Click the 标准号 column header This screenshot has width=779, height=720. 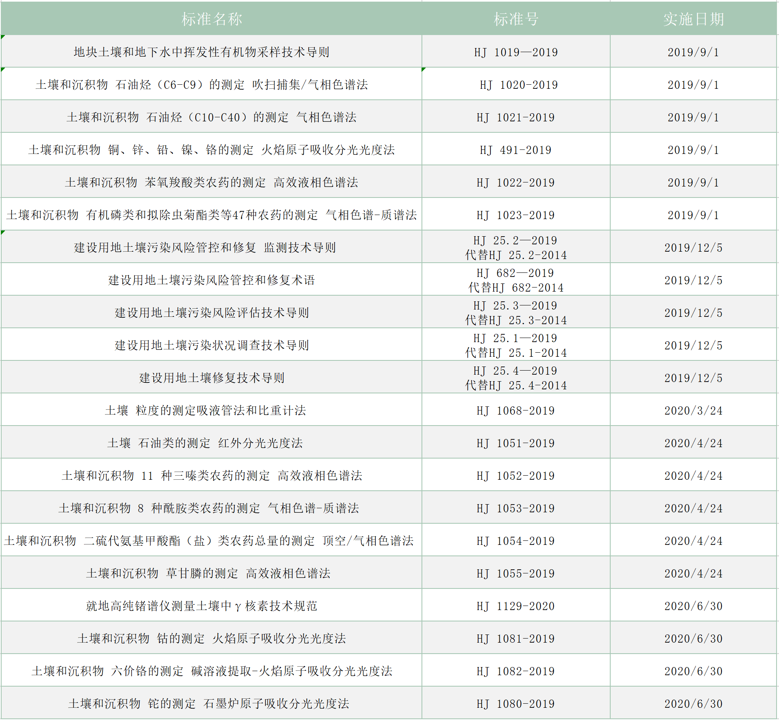(516, 19)
